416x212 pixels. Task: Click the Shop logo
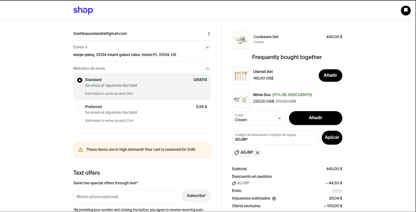[83, 10]
